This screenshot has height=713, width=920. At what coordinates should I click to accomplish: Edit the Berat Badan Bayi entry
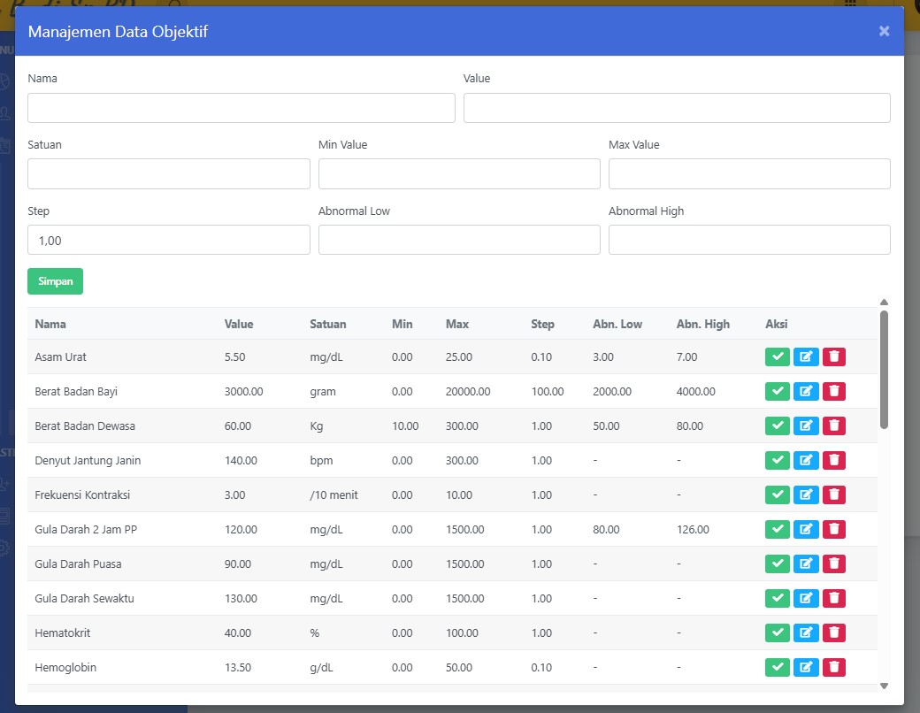pyautogui.click(x=806, y=391)
